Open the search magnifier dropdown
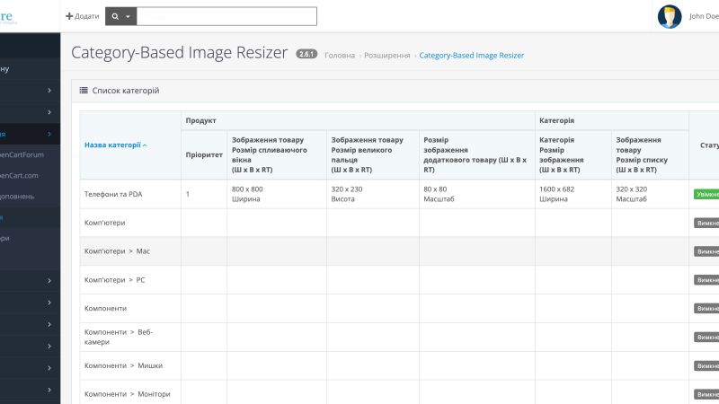Viewport: 719px width, 404px height. [x=121, y=16]
